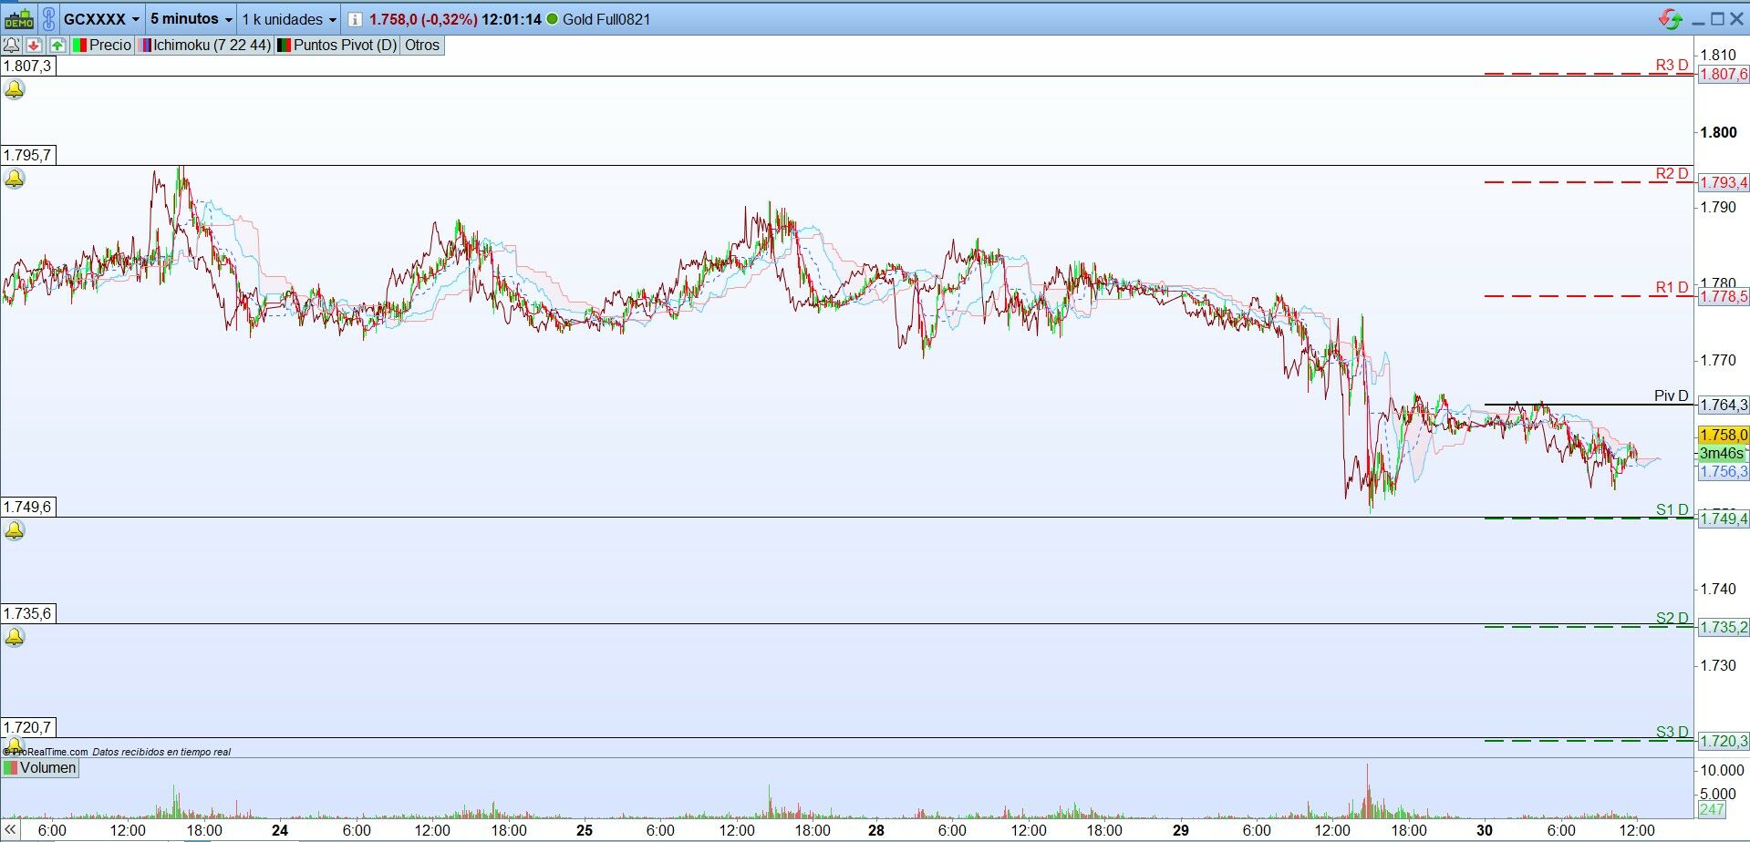Open the Otros menu

click(422, 45)
